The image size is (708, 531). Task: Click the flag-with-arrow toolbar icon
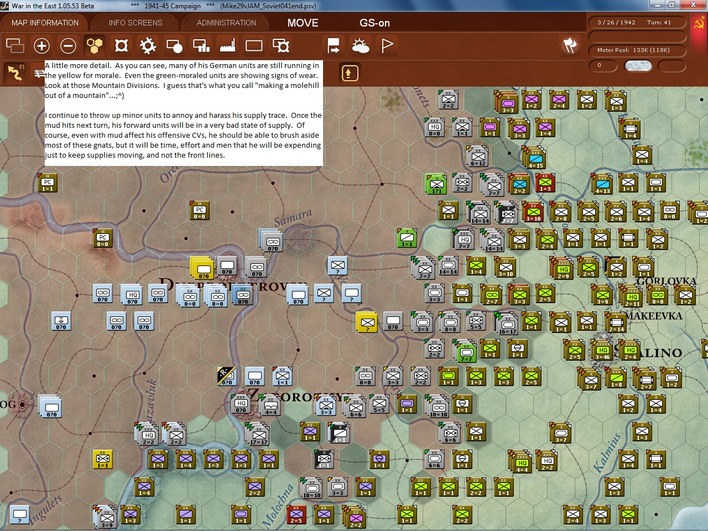(x=334, y=45)
